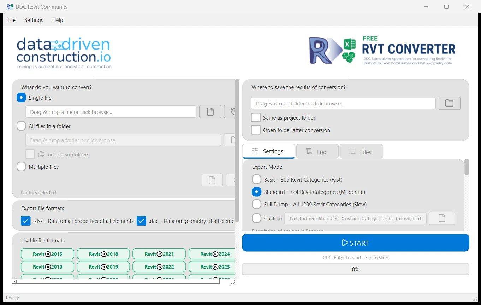The width and height of the screenshot is (481, 305).
Task: Click the Multiple files add-file icon button
Action: 212,180
